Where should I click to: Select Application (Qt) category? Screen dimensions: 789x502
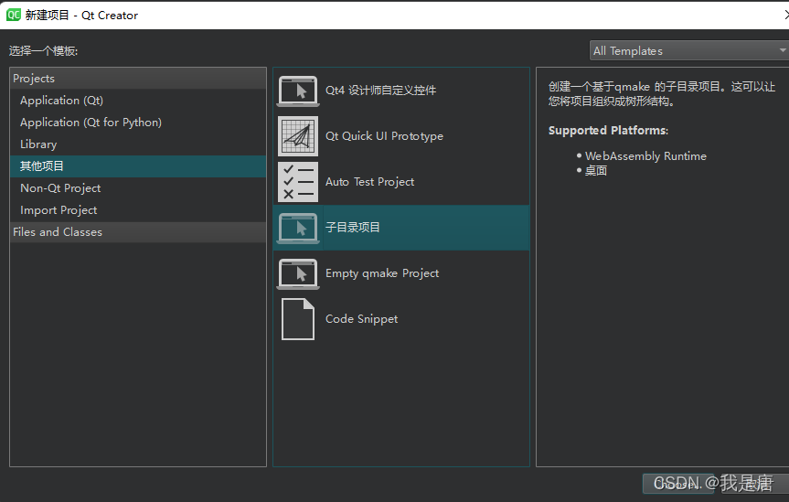coord(138,101)
